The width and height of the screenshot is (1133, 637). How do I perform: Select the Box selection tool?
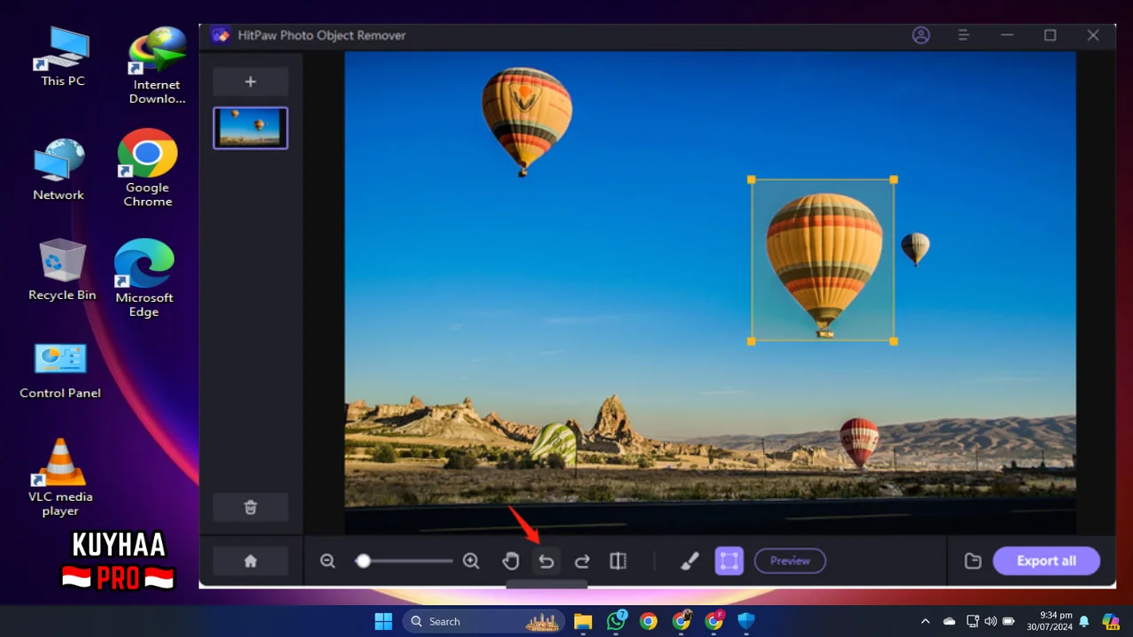pyautogui.click(x=728, y=561)
